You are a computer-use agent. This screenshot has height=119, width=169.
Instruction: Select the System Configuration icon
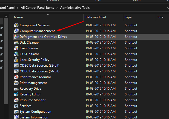pyautogui.click(x=16, y=112)
